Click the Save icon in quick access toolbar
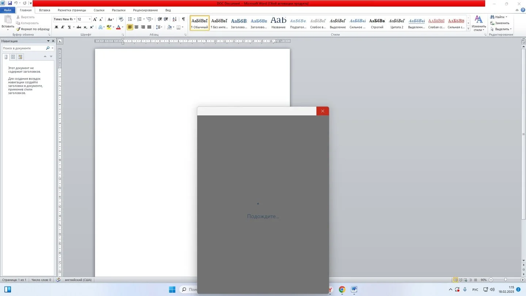 click(10, 3)
